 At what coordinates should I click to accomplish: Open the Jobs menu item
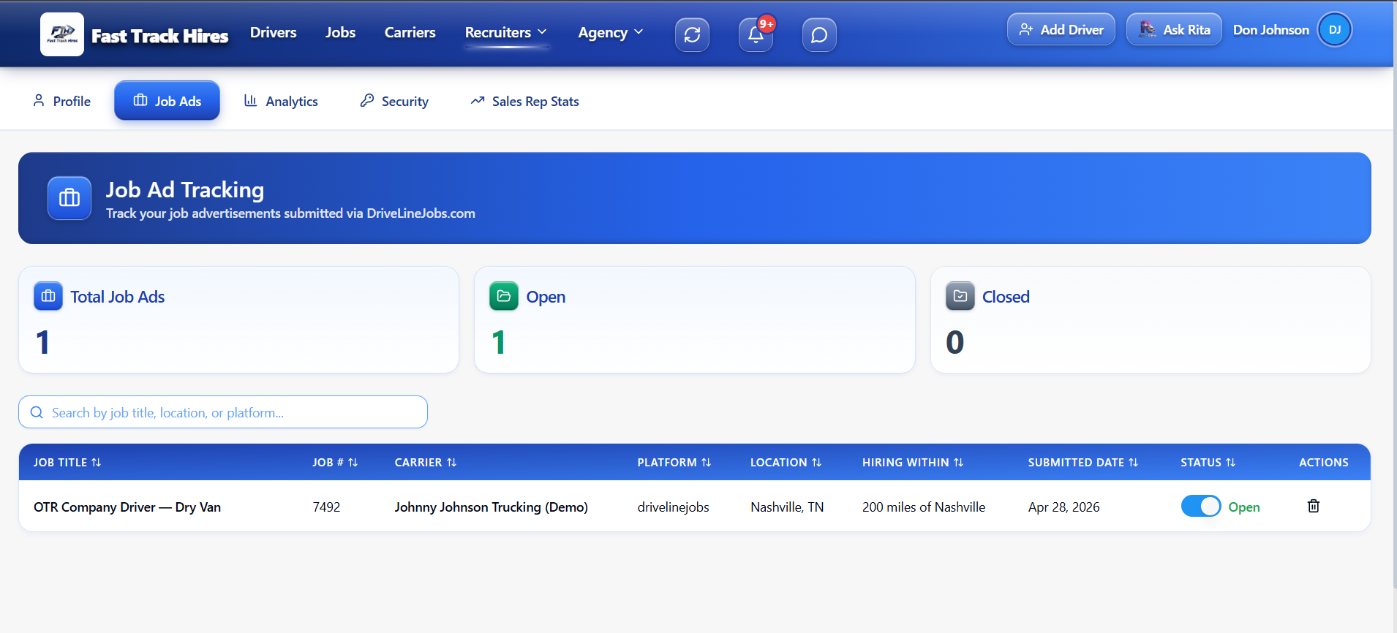pos(341,32)
